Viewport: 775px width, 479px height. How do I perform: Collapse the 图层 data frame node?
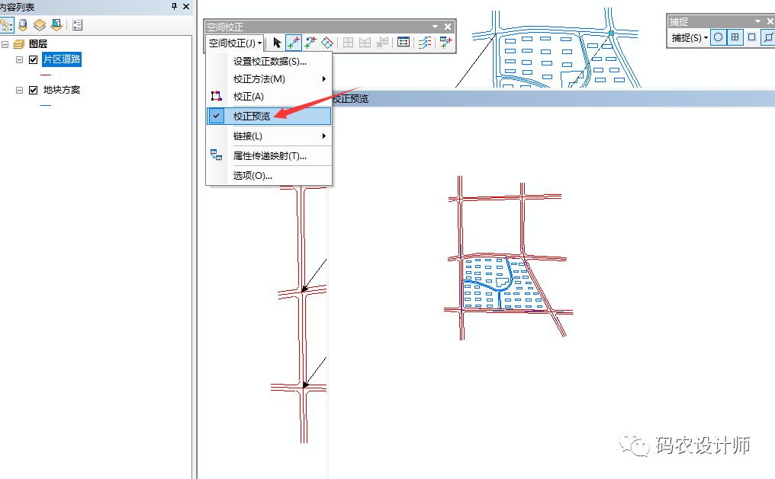[6, 44]
